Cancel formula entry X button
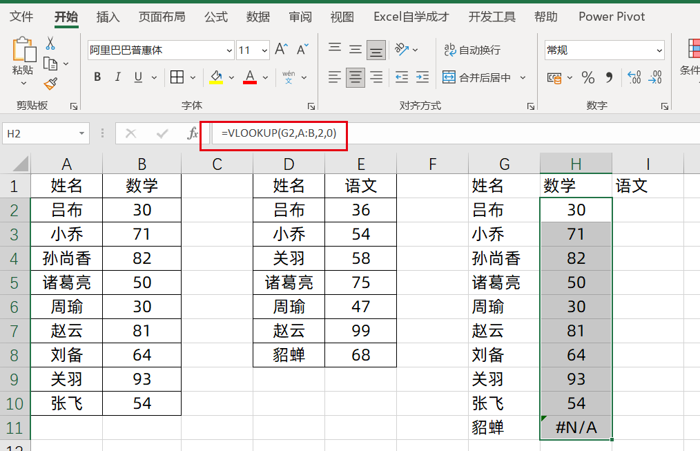This screenshot has width=700, height=451. (x=130, y=133)
